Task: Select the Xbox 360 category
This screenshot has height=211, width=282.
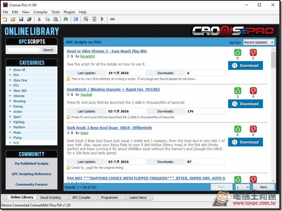Action: click(20, 91)
